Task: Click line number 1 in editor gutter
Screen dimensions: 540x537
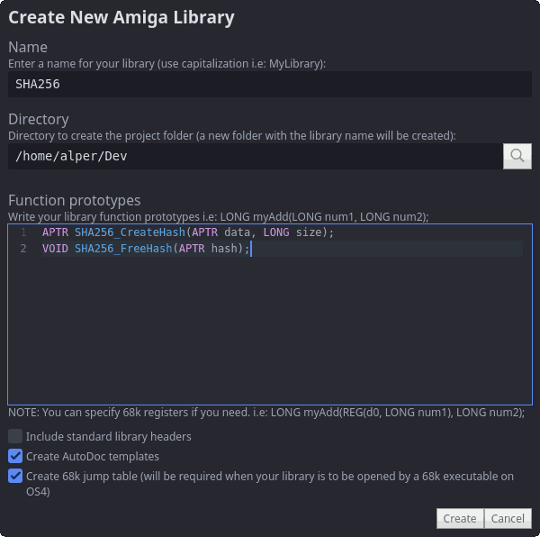Action: coord(23,232)
